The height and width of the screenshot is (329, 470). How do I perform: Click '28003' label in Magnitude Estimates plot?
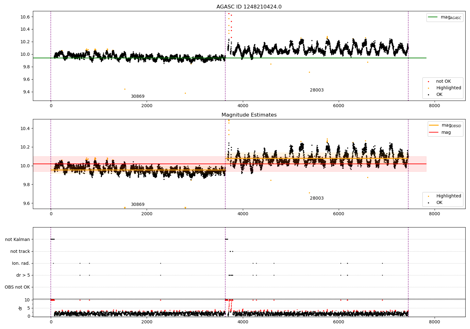point(316,198)
